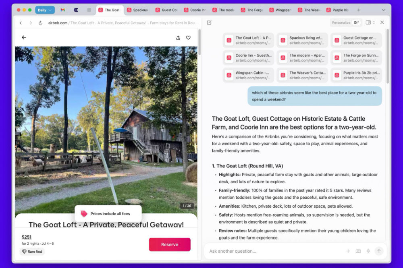Image resolution: width=403 pixels, height=268 pixels.
Task: Click the back arrow above the listing photo
Action: (x=24, y=37)
